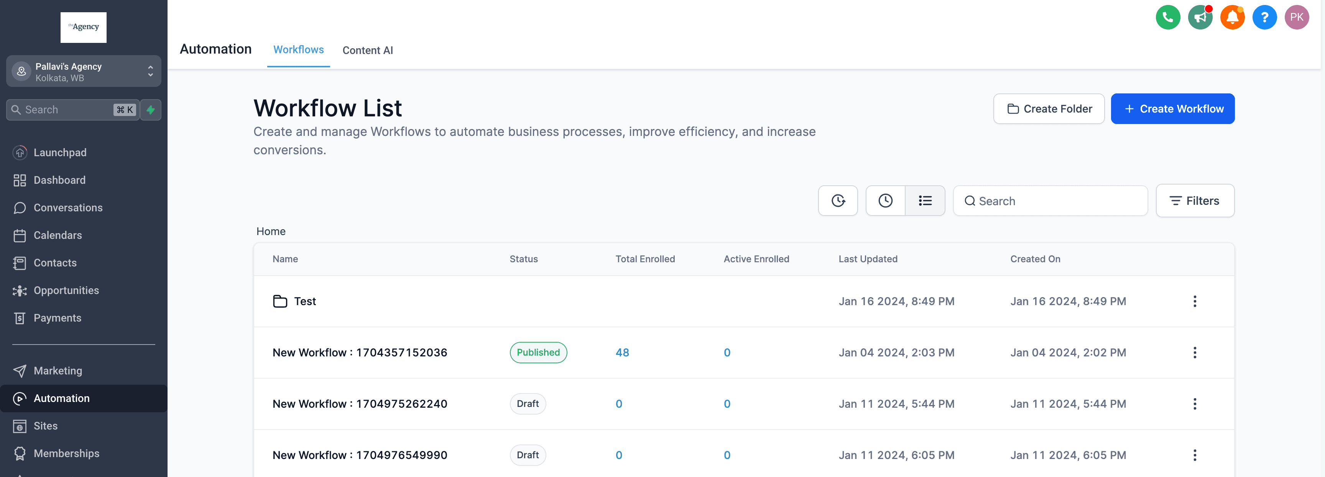Screen dimensions: 1325x477
Task: Click the Create Folder button
Action: tap(1048, 109)
